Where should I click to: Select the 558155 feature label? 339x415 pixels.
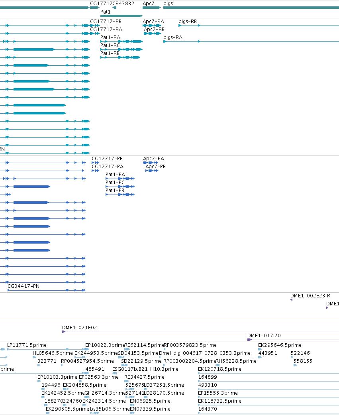303,361
